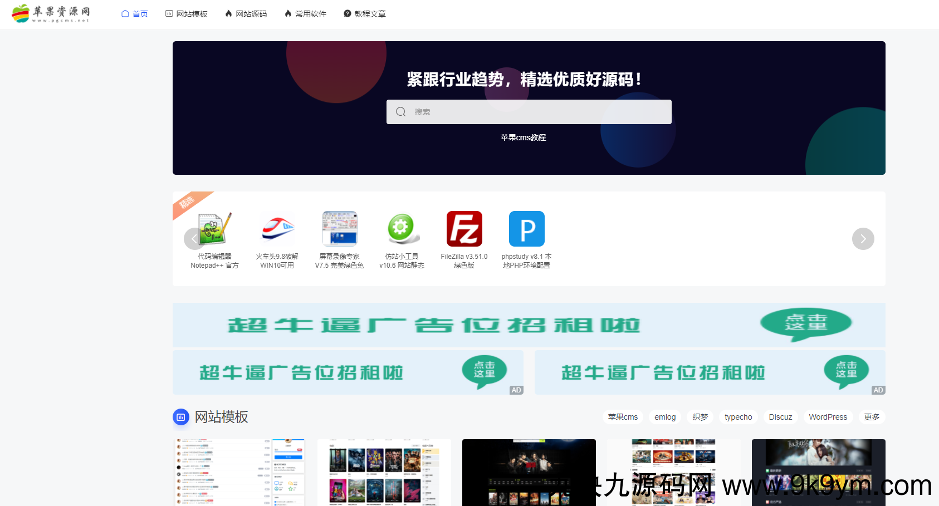Focus the 搜索 search input field
This screenshot has width=939, height=506.
coord(535,112)
